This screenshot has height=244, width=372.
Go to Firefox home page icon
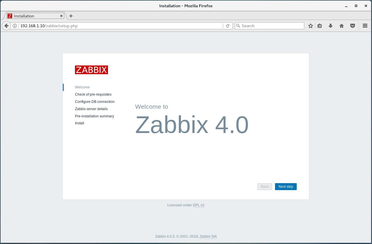(x=342, y=26)
